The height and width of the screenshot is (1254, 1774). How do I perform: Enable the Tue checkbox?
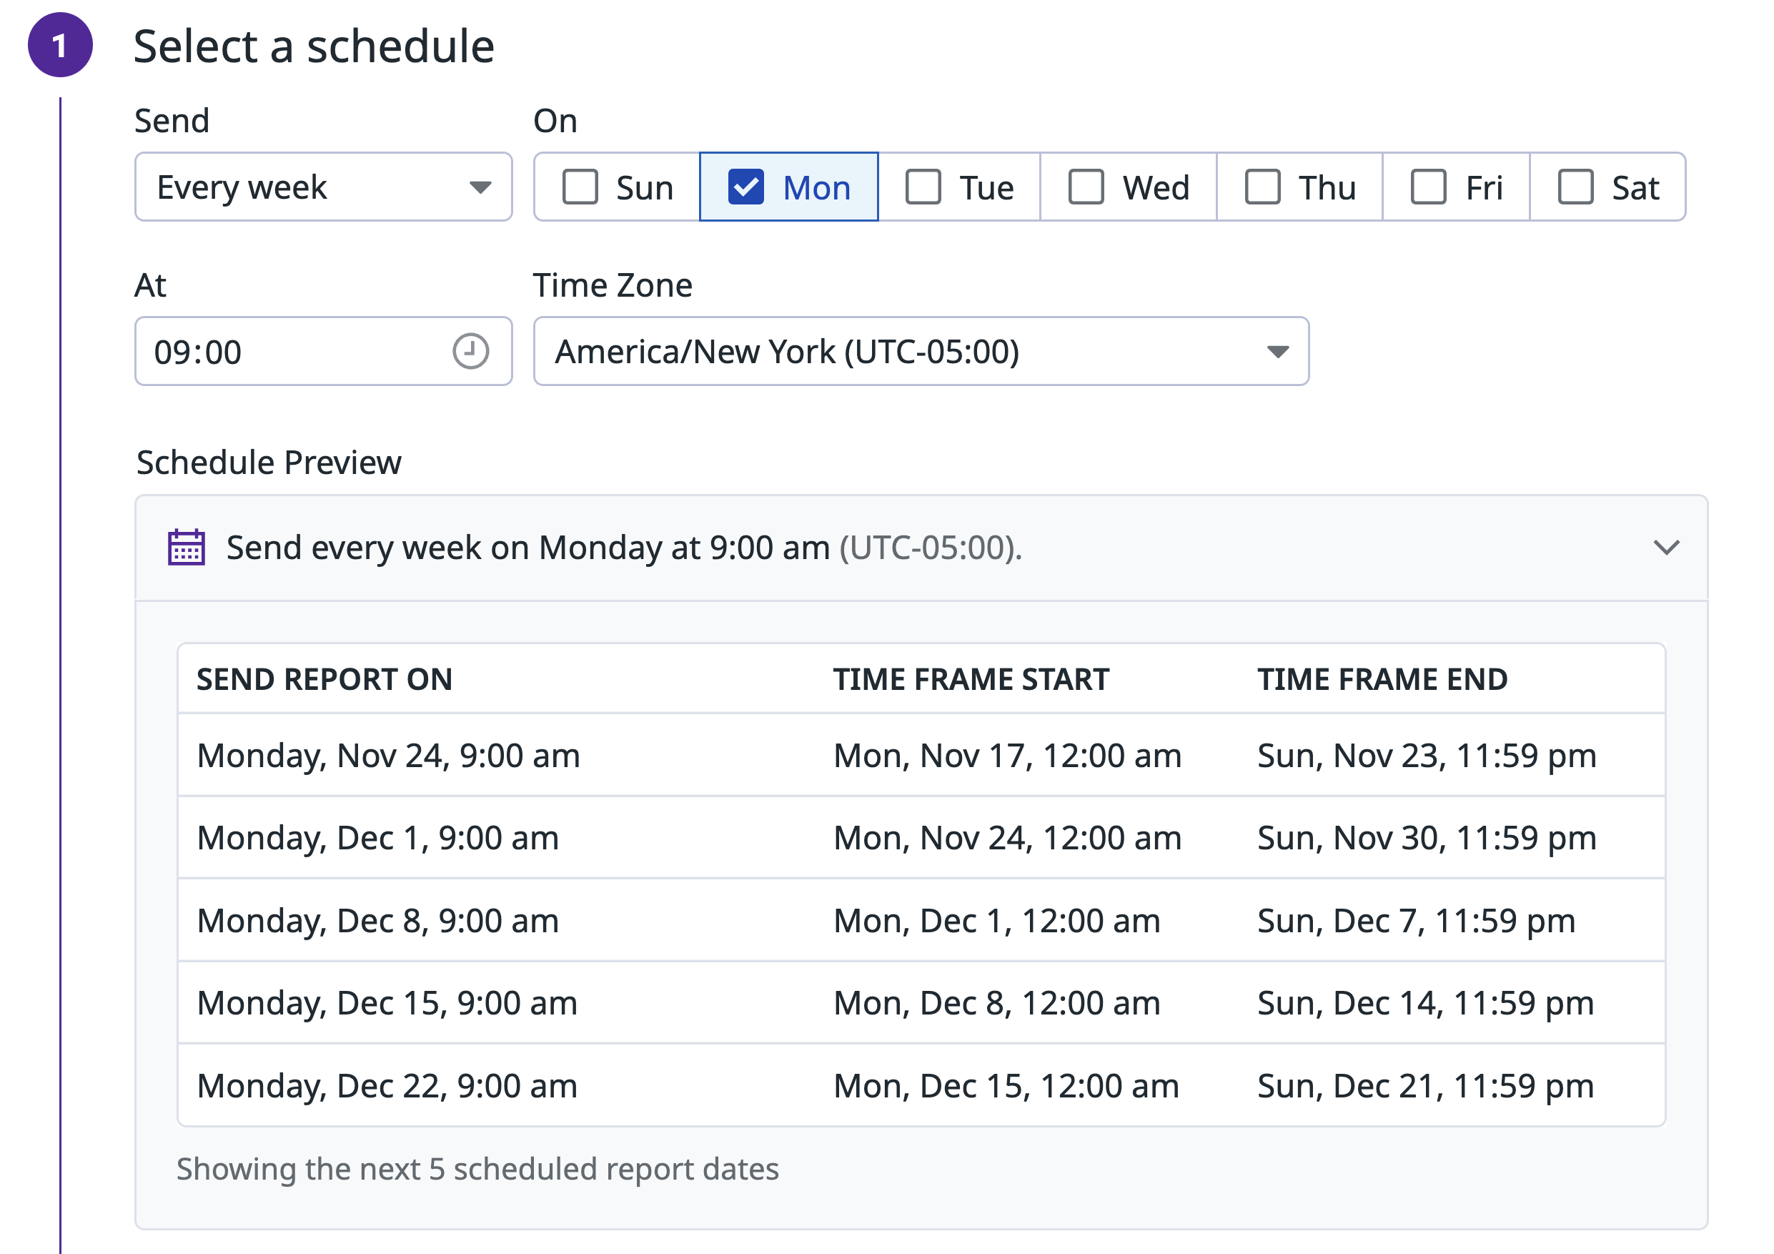(923, 187)
